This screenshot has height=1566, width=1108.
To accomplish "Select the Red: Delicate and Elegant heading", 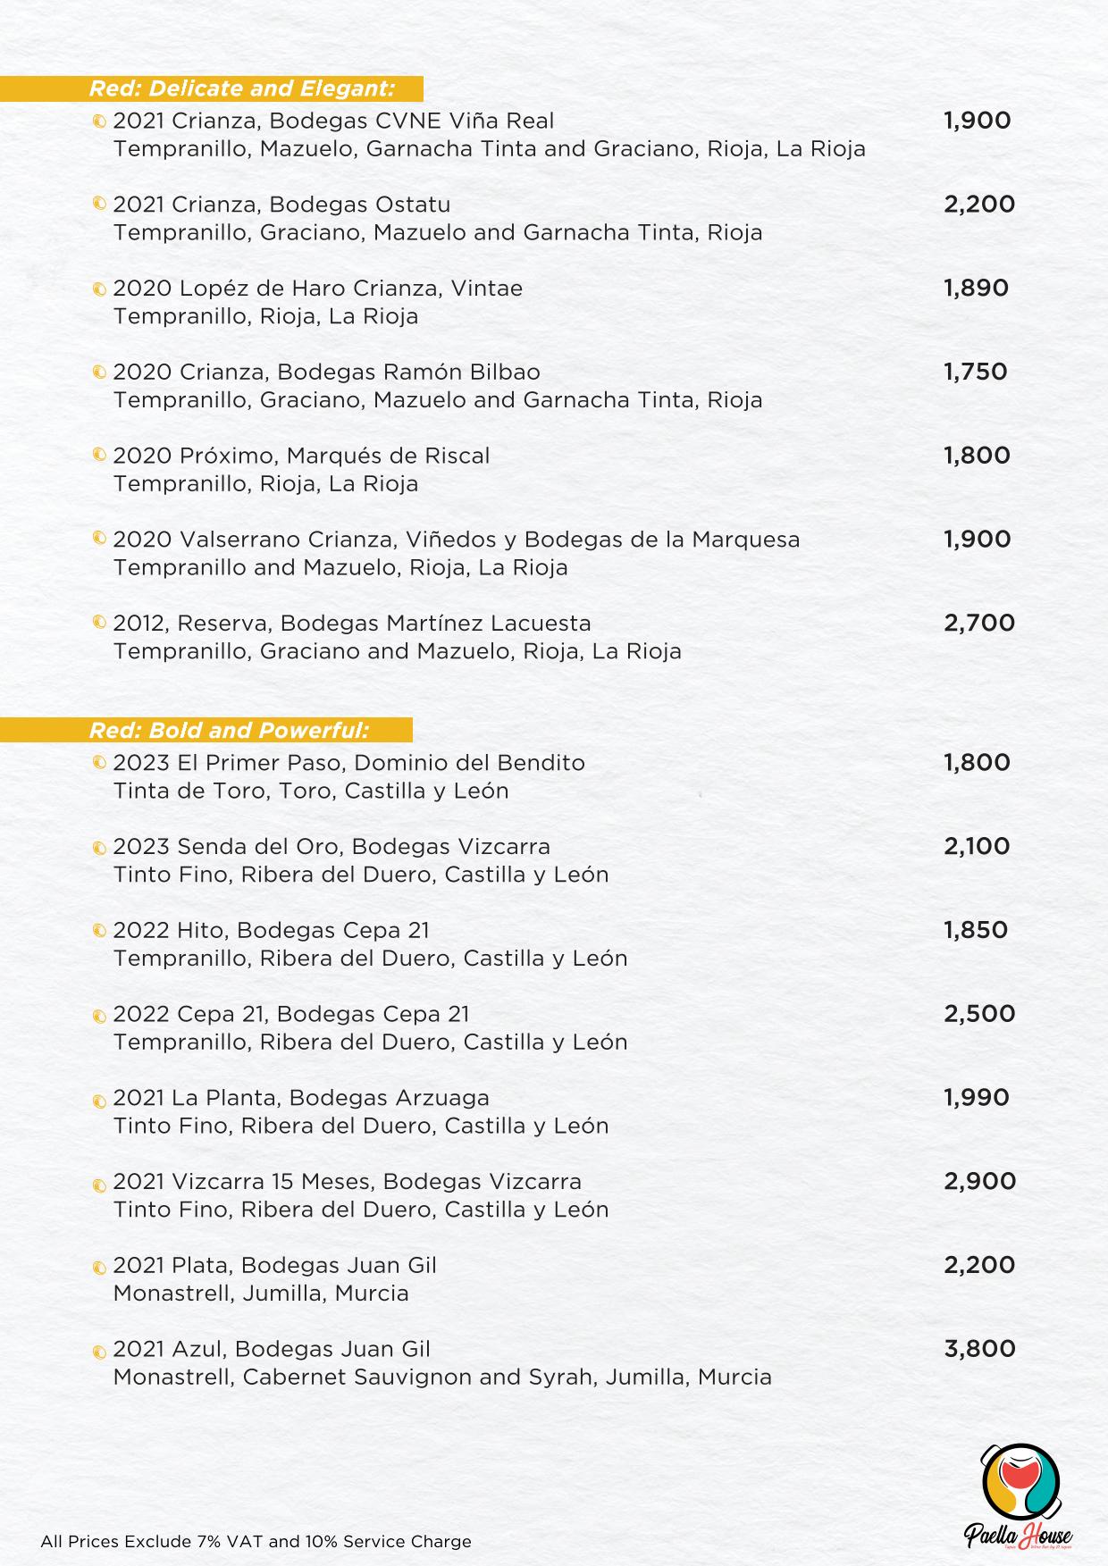I will [x=241, y=88].
